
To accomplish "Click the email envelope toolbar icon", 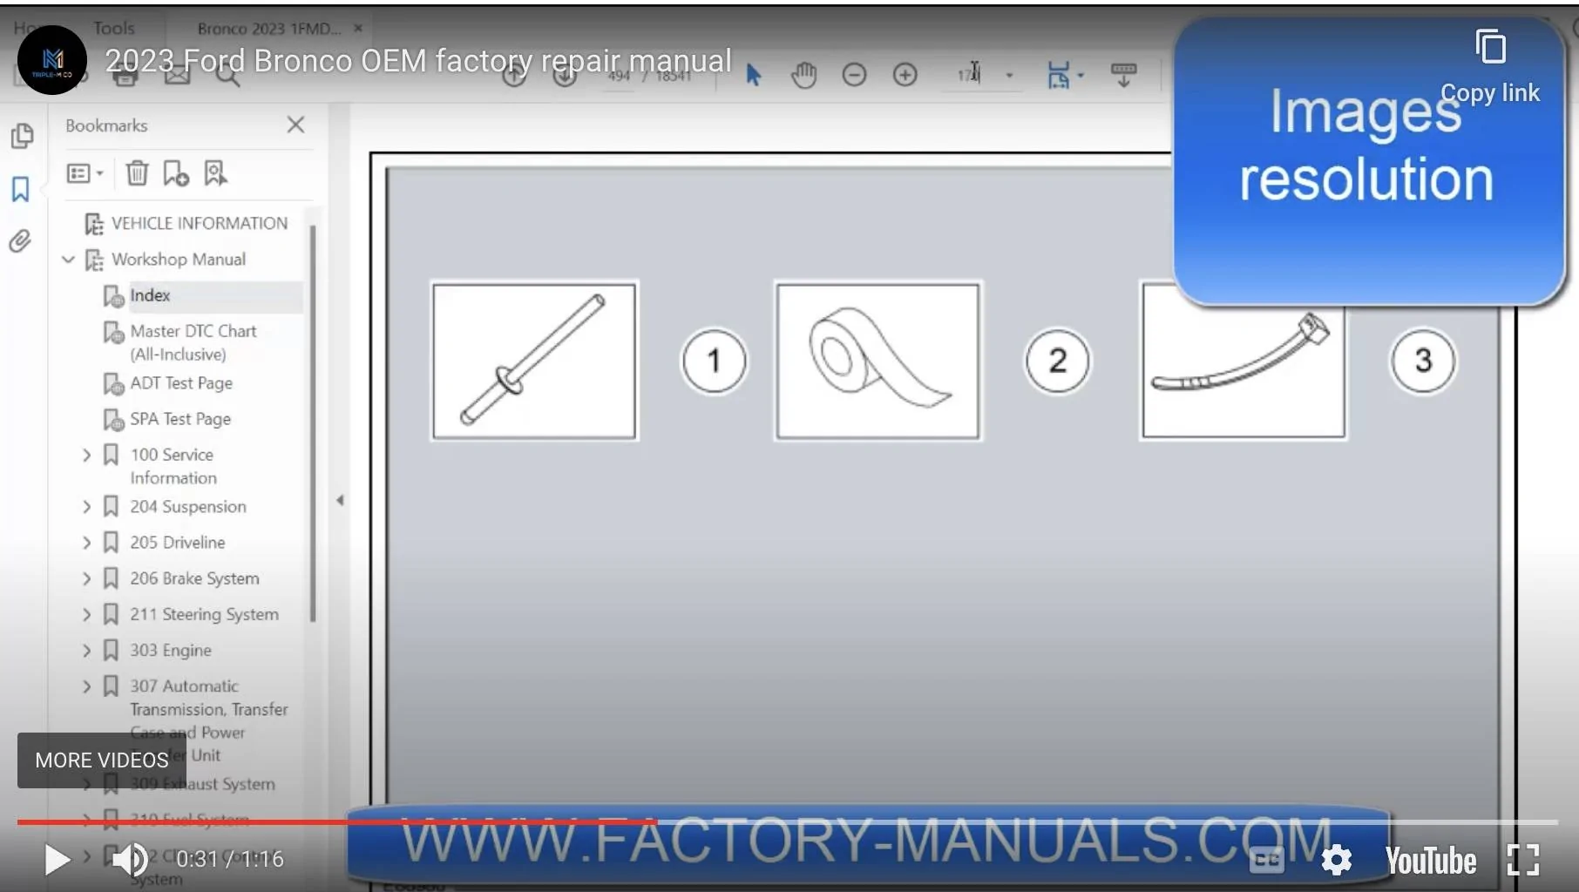I will pos(177,77).
